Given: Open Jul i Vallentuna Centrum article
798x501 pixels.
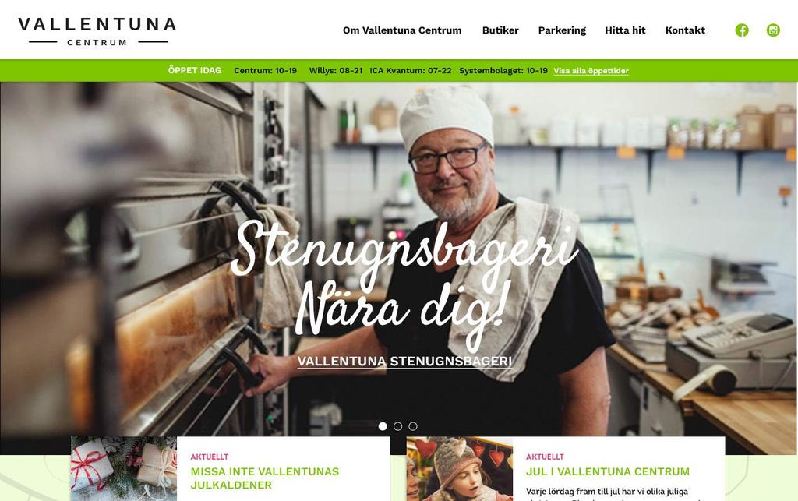Looking at the screenshot, I should [x=608, y=471].
